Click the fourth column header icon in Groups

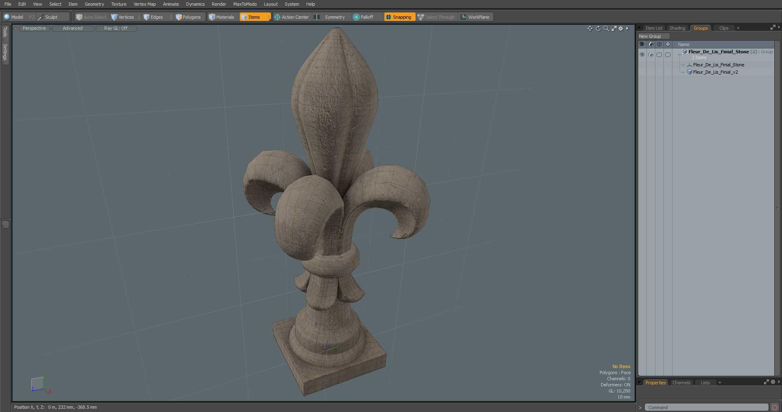668,44
